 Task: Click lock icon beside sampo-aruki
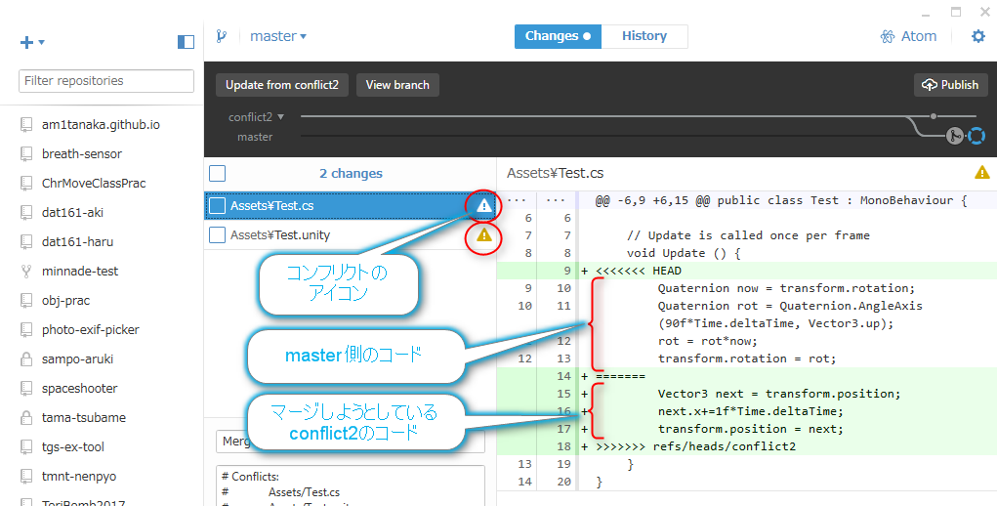(26, 359)
